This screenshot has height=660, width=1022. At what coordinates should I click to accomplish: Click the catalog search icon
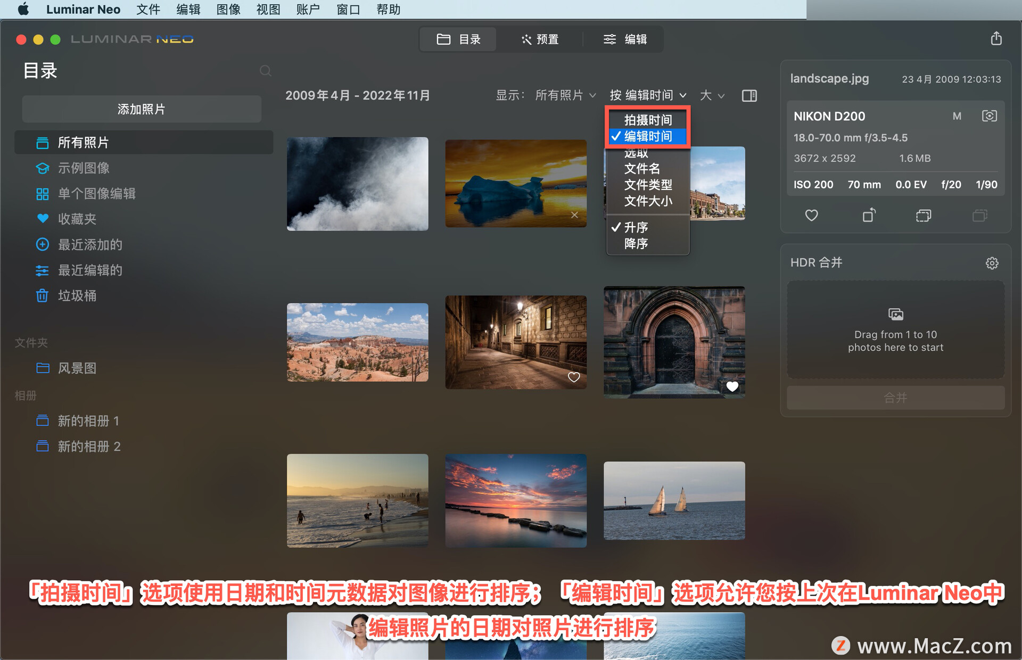click(265, 71)
